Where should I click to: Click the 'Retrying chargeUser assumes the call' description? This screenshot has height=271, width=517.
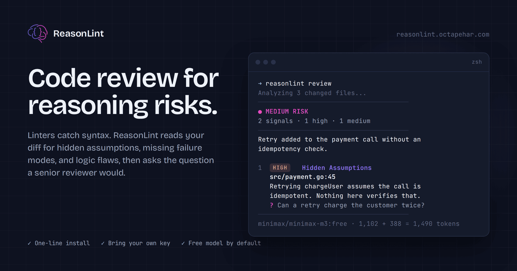coord(345,191)
